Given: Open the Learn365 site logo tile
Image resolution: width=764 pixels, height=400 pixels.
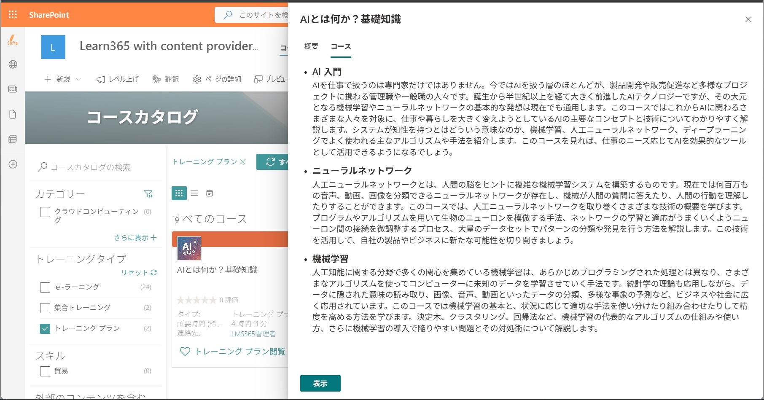Looking at the screenshot, I should [x=53, y=47].
